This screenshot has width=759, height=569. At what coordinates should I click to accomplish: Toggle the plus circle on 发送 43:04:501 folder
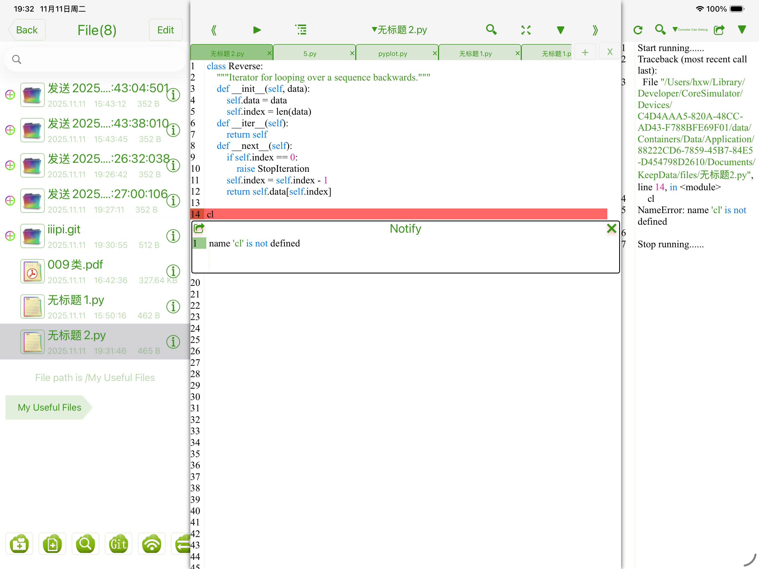pos(10,95)
